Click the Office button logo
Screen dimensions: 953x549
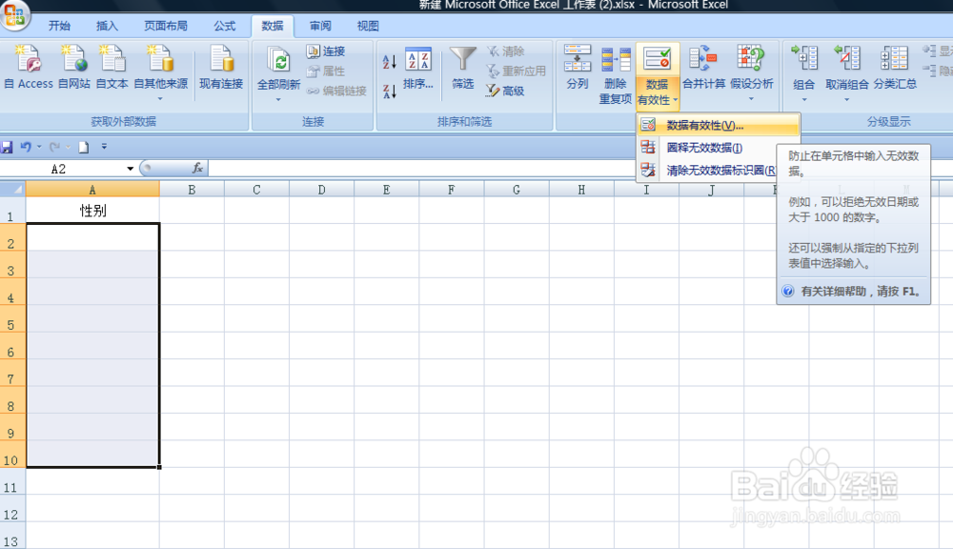pos(14,14)
